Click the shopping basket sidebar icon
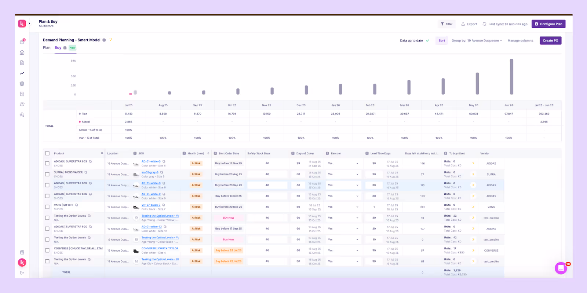The height and width of the screenshot is (293, 587). tap(22, 84)
